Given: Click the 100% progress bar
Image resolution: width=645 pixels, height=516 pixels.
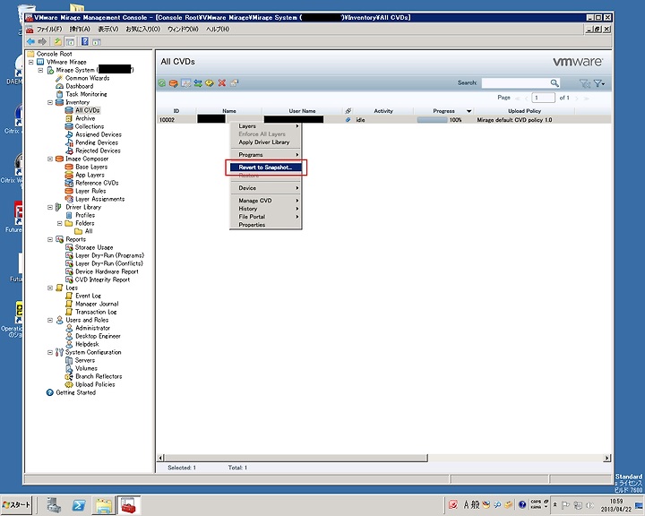Looking at the screenshot, I should pos(432,120).
